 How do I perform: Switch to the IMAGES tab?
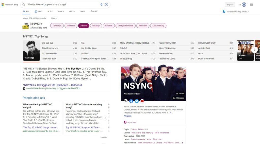[61, 11]
